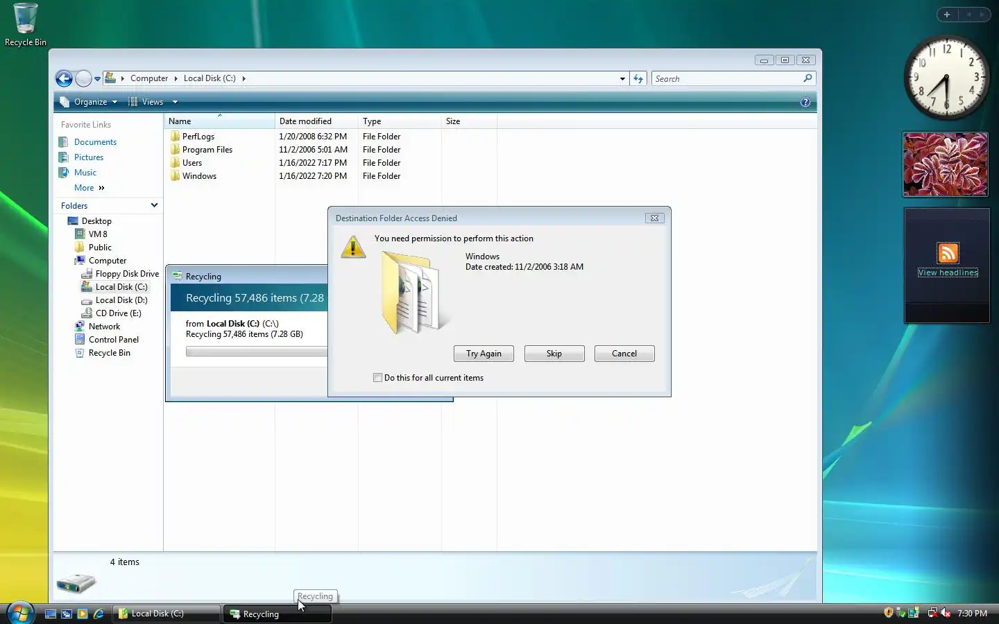Click the Try Again button
999x624 pixels.
[x=484, y=354]
